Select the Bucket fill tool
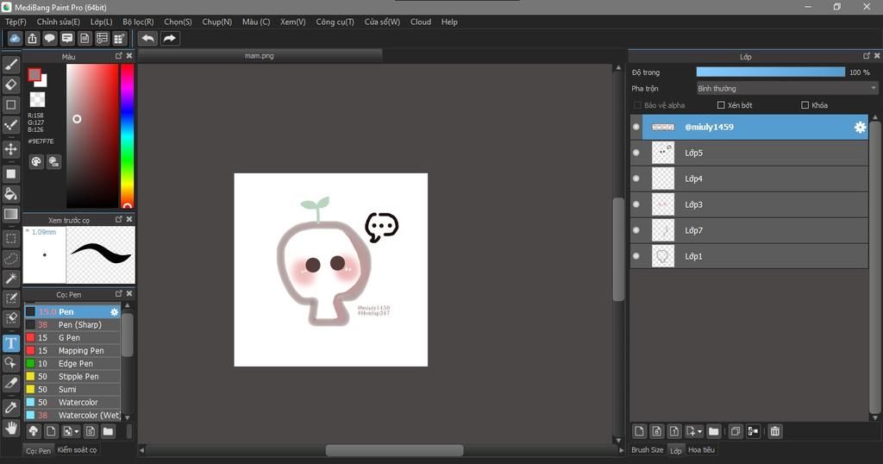The width and height of the screenshot is (883, 464). 10,194
